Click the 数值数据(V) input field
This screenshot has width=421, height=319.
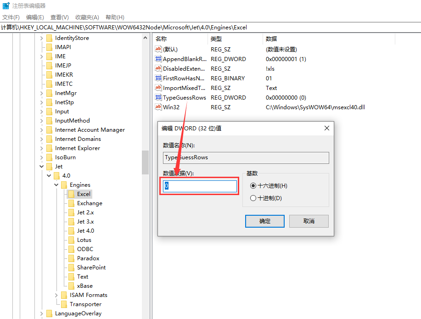click(x=200, y=186)
